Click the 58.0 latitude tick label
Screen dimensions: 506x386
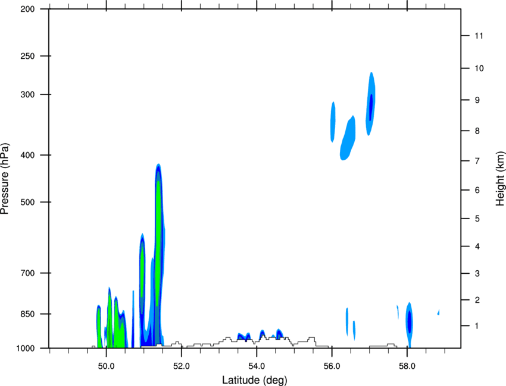click(407, 366)
